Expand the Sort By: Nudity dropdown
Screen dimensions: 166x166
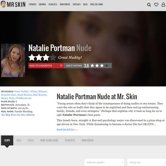click(x=104, y=162)
